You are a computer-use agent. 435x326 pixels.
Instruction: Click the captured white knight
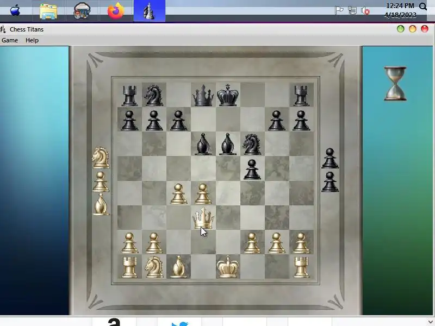click(x=101, y=158)
